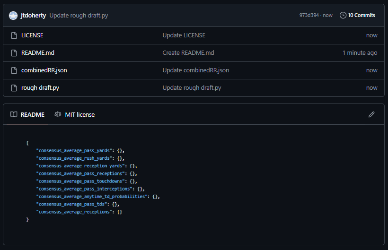The image size is (388, 250).
Task: Switch to the MIT license tab
Action: coord(79,114)
